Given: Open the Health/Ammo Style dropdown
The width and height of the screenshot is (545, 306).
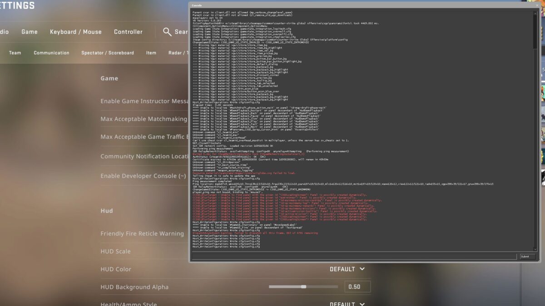Looking at the screenshot, I should click(347, 304).
